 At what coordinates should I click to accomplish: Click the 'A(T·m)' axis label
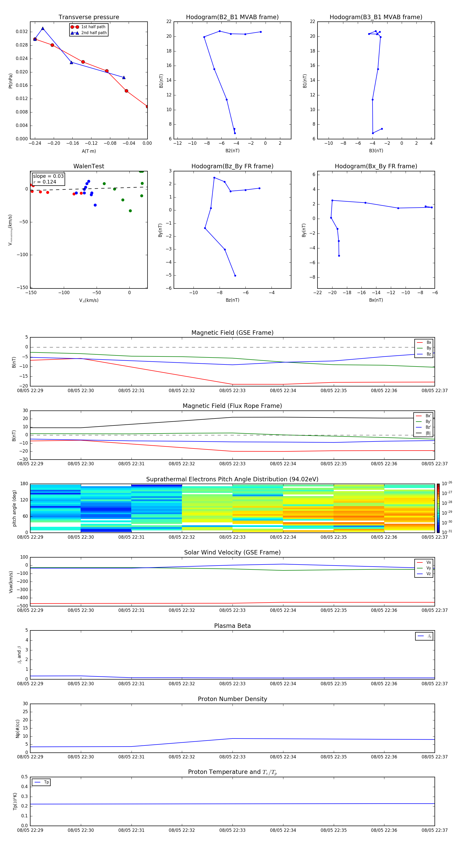[x=89, y=151]
